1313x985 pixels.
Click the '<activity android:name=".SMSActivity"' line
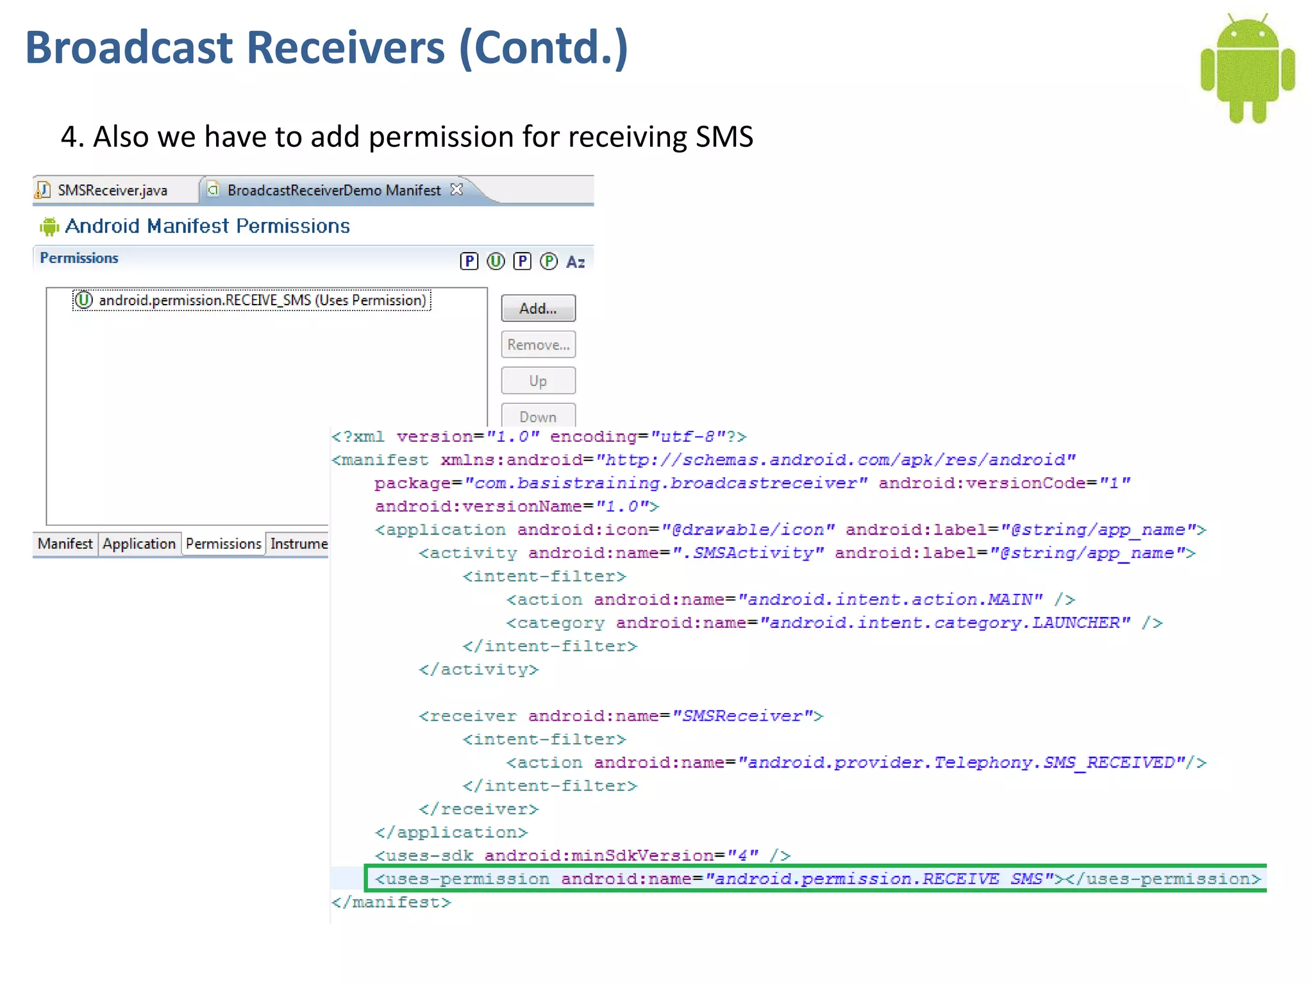[x=807, y=553]
